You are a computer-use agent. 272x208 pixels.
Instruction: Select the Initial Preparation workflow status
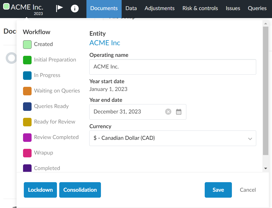point(27,60)
